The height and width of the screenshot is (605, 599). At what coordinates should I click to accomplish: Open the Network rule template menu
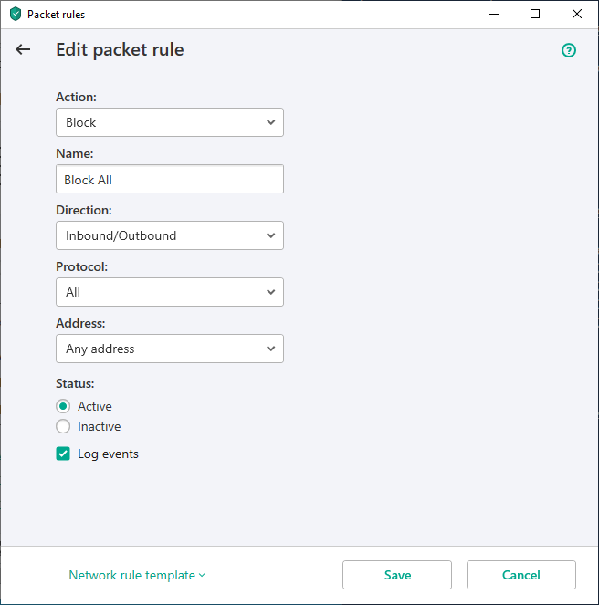pyautogui.click(x=137, y=575)
